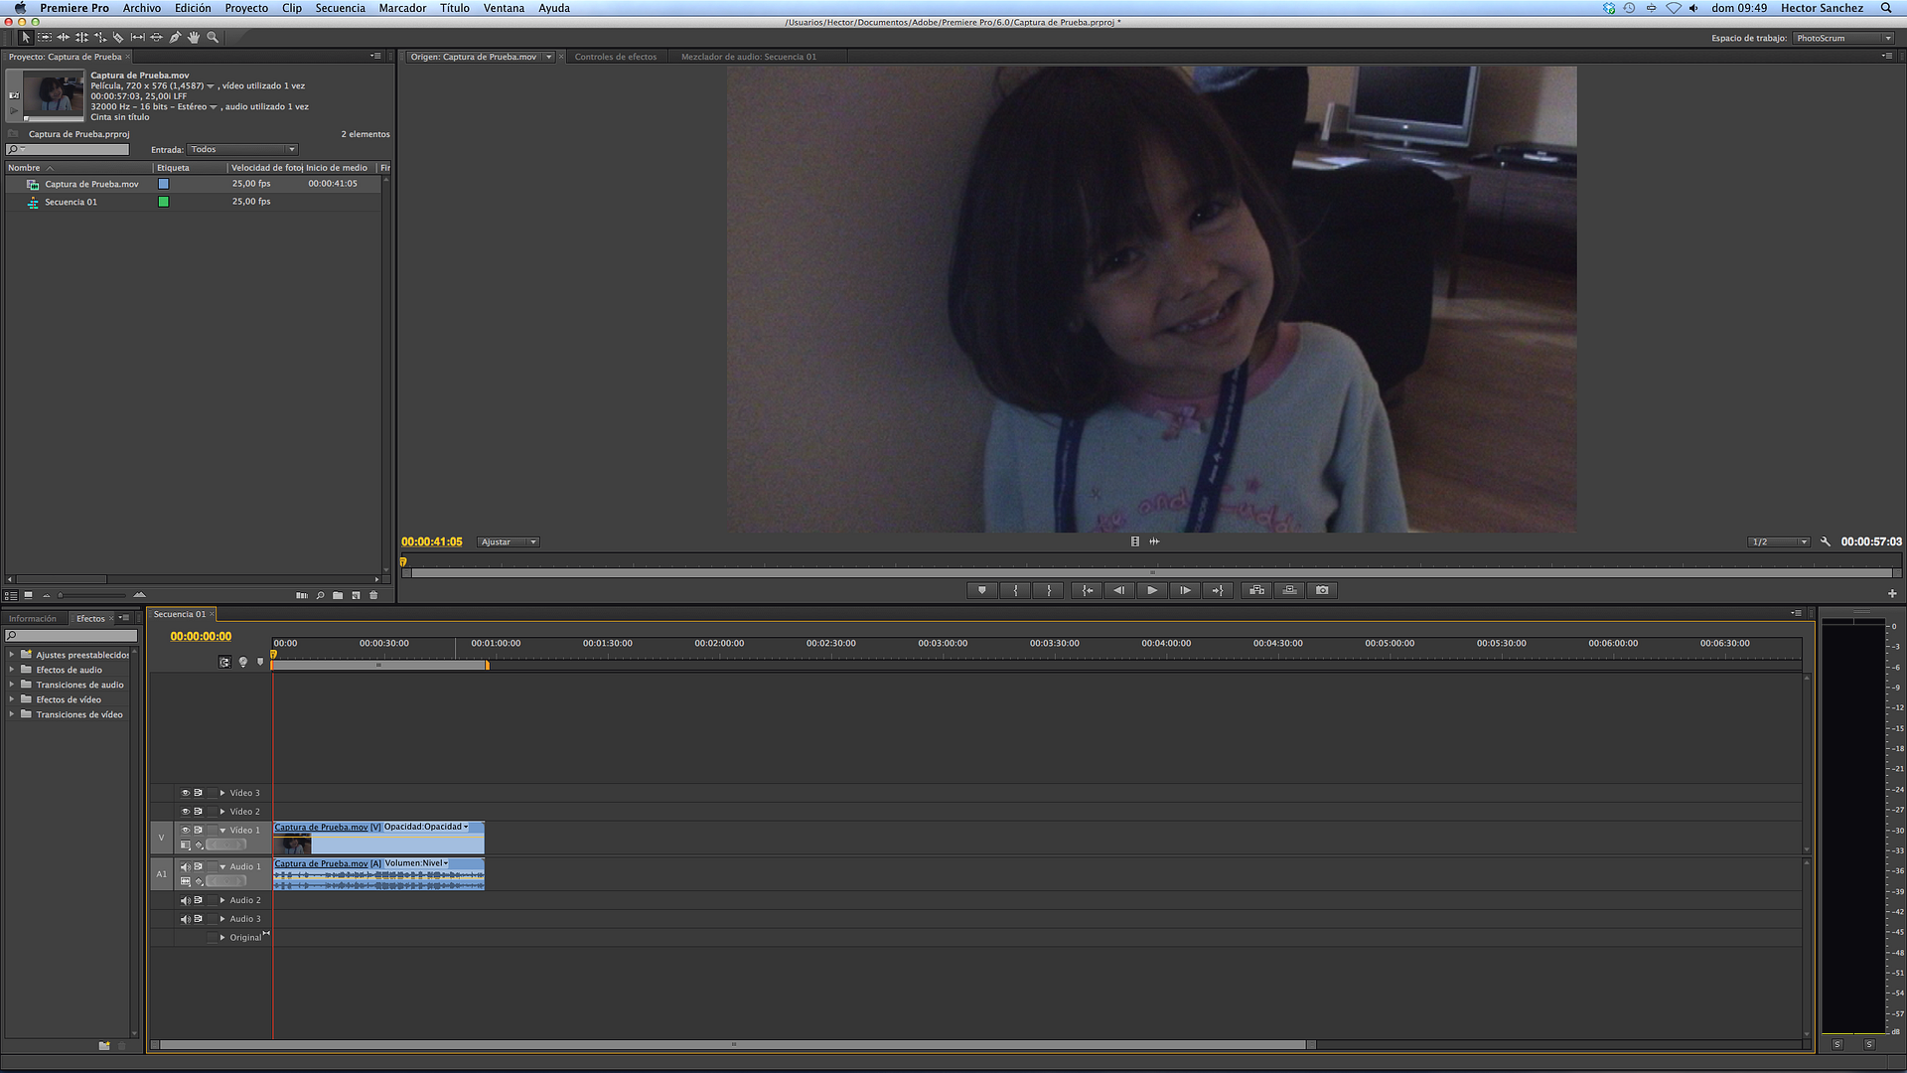Expand the Original master track
Viewport: 1907px width, 1073px height.
coord(222,938)
